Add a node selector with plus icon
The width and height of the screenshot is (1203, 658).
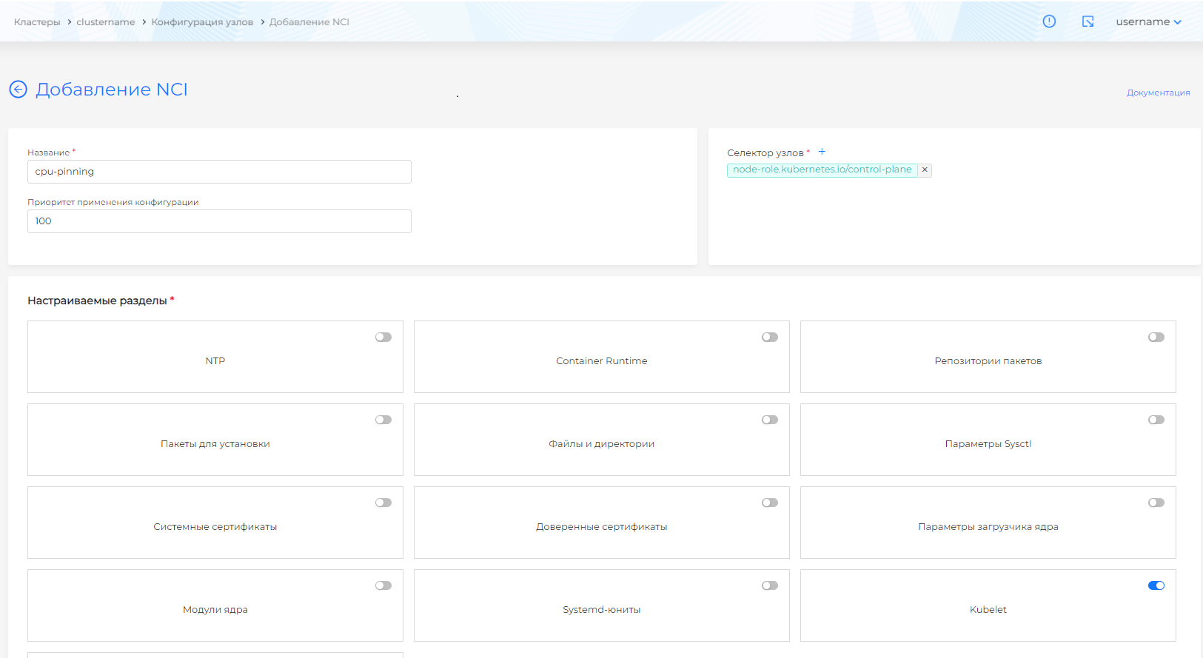822,152
